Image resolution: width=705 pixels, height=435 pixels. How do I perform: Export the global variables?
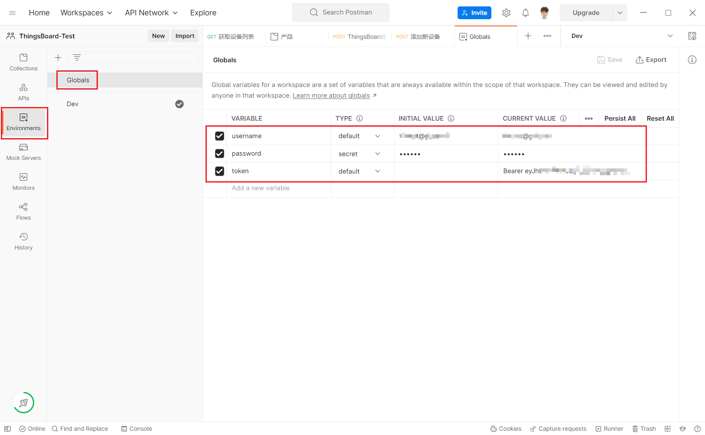pos(651,60)
